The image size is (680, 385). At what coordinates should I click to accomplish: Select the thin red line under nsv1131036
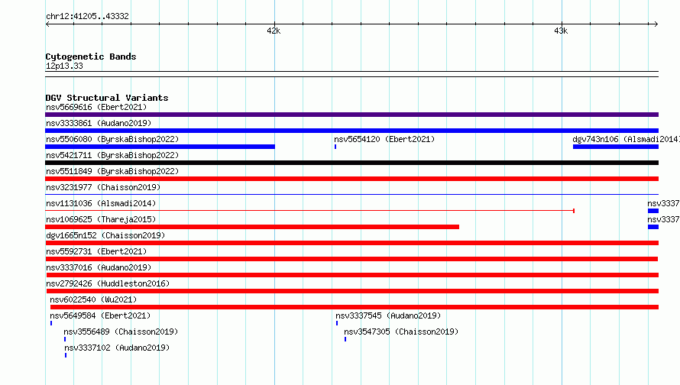coord(309,211)
